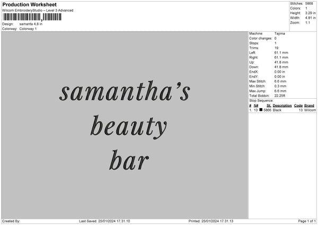
Task: Click the 'Colorway 1' value
Action: point(28,29)
